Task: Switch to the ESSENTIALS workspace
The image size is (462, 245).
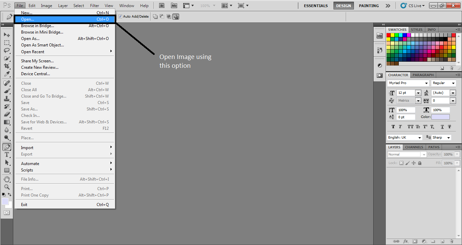Action: point(316,6)
